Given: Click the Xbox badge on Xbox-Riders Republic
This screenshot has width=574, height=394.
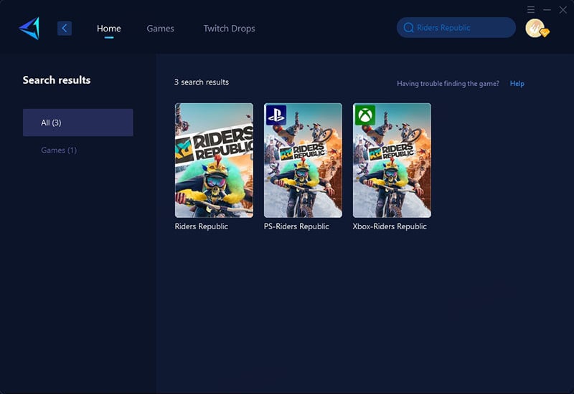Looking at the screenshot, I should 365,115.
